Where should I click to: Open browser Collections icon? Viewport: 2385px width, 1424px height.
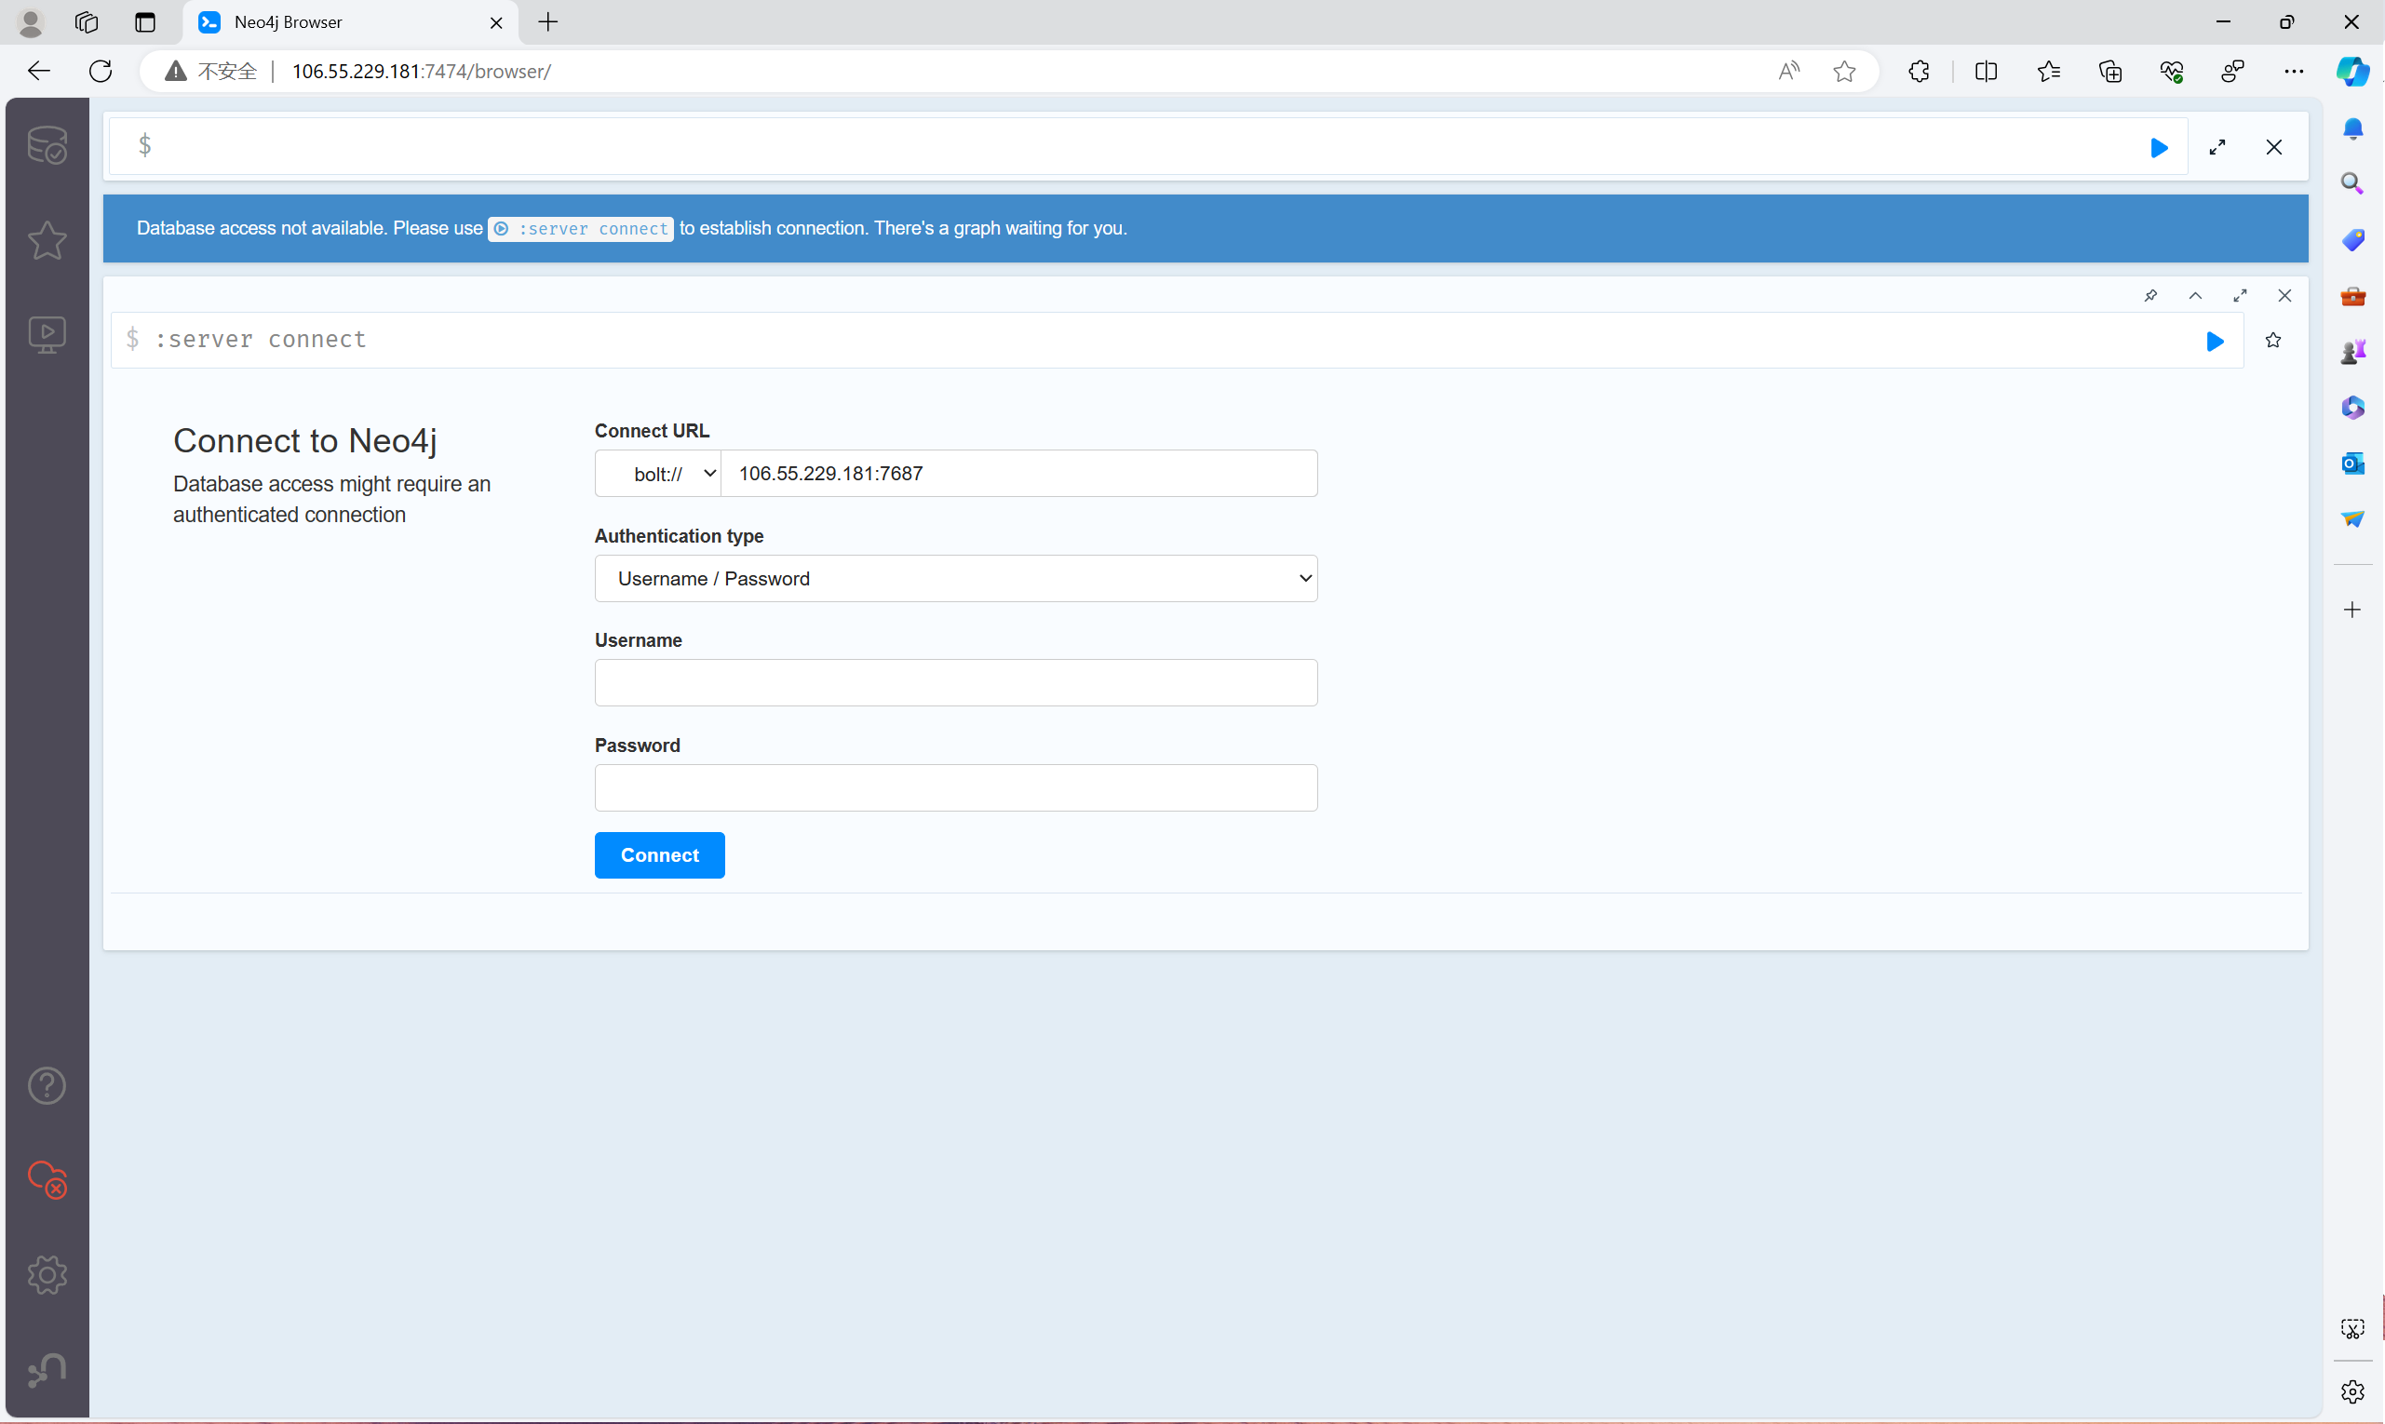point(2110,71)
